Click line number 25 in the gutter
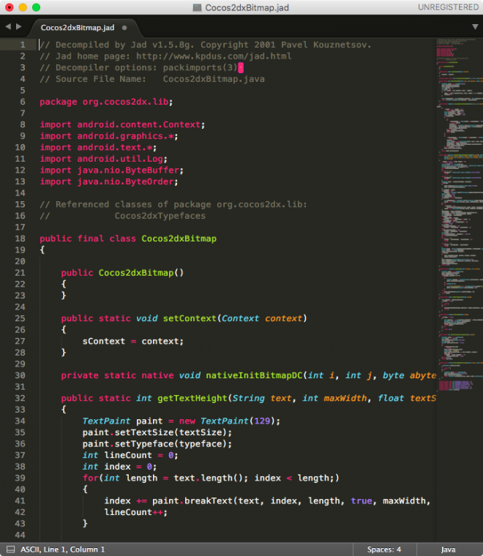Screen dimensions: 483x556 (20, 318)
